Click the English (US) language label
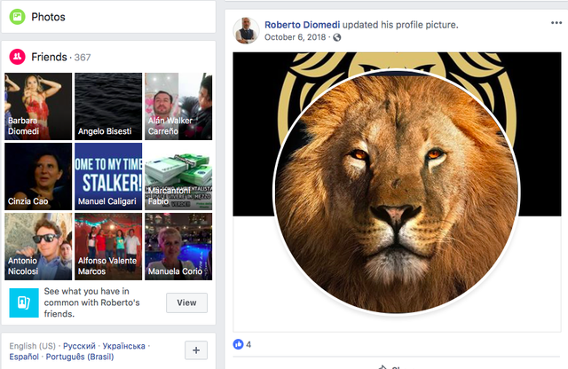Image resolution: width=568 pixels, height=369 pixels. click(x=33, y=346)
